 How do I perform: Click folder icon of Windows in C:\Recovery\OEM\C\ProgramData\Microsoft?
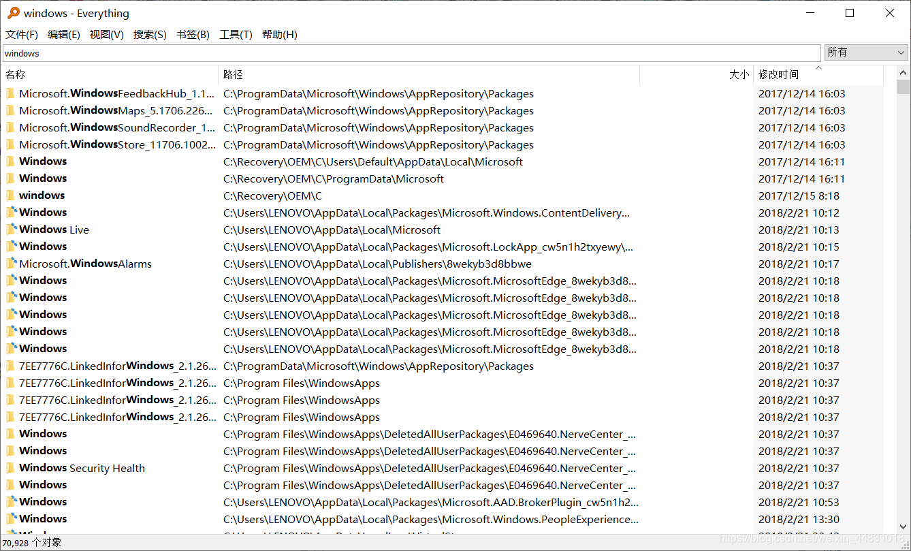(x=10, y=178)
